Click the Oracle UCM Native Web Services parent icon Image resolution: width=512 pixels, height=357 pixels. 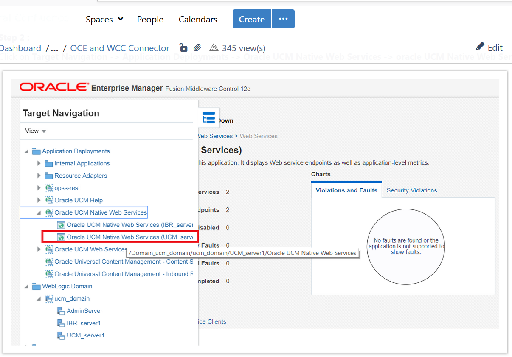pos(49,213)
